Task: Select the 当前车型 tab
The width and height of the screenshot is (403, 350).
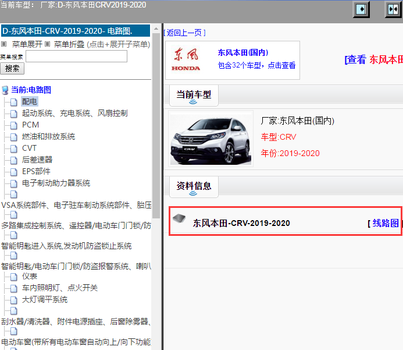Action: click(194, 96)
